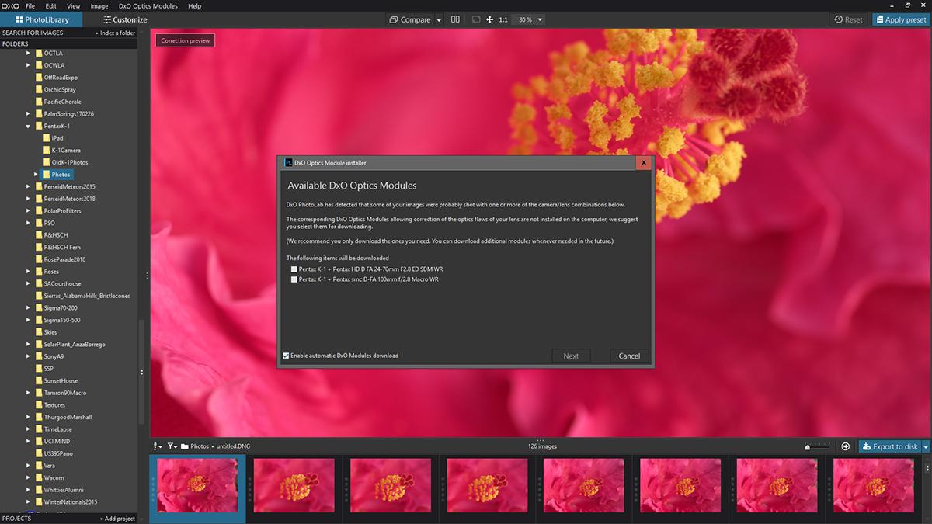Check the Pentax smc D-FA 100mm Macro module

pyautogui.click(x=294, y=279)
